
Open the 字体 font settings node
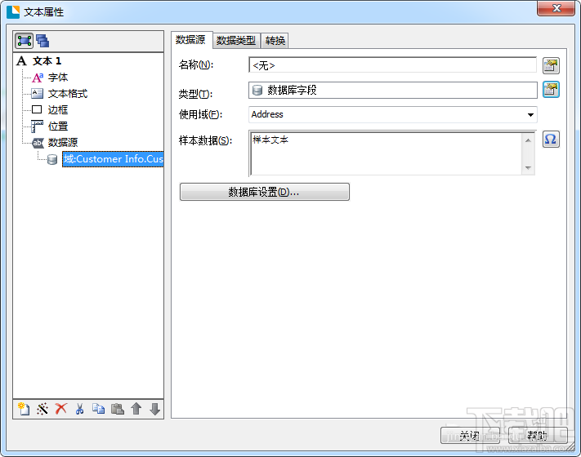pyautogui.click(x=58, y=78)
